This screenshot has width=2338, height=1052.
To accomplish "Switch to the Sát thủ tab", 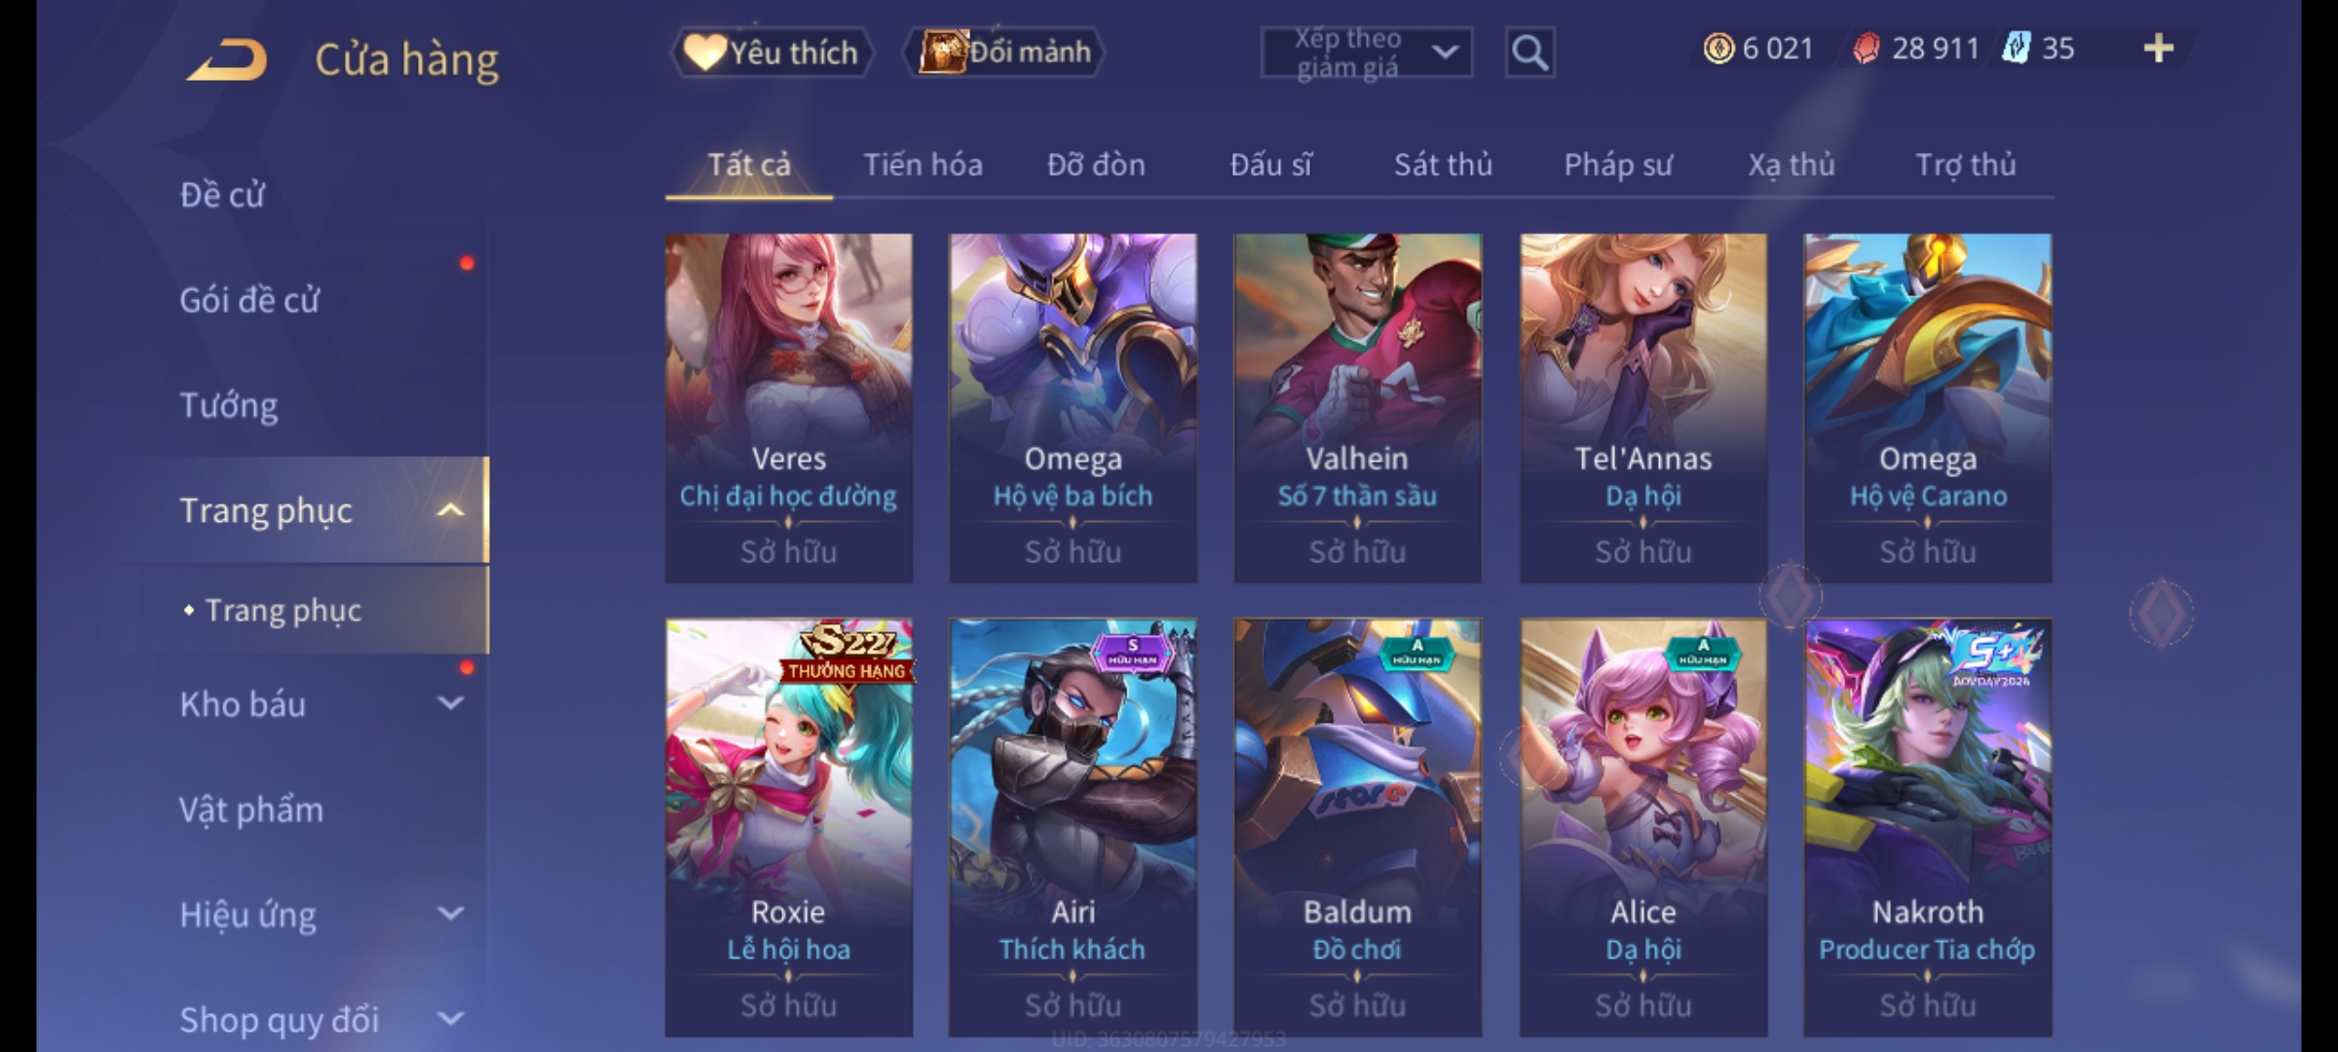I will click(x=1443, y=165).
